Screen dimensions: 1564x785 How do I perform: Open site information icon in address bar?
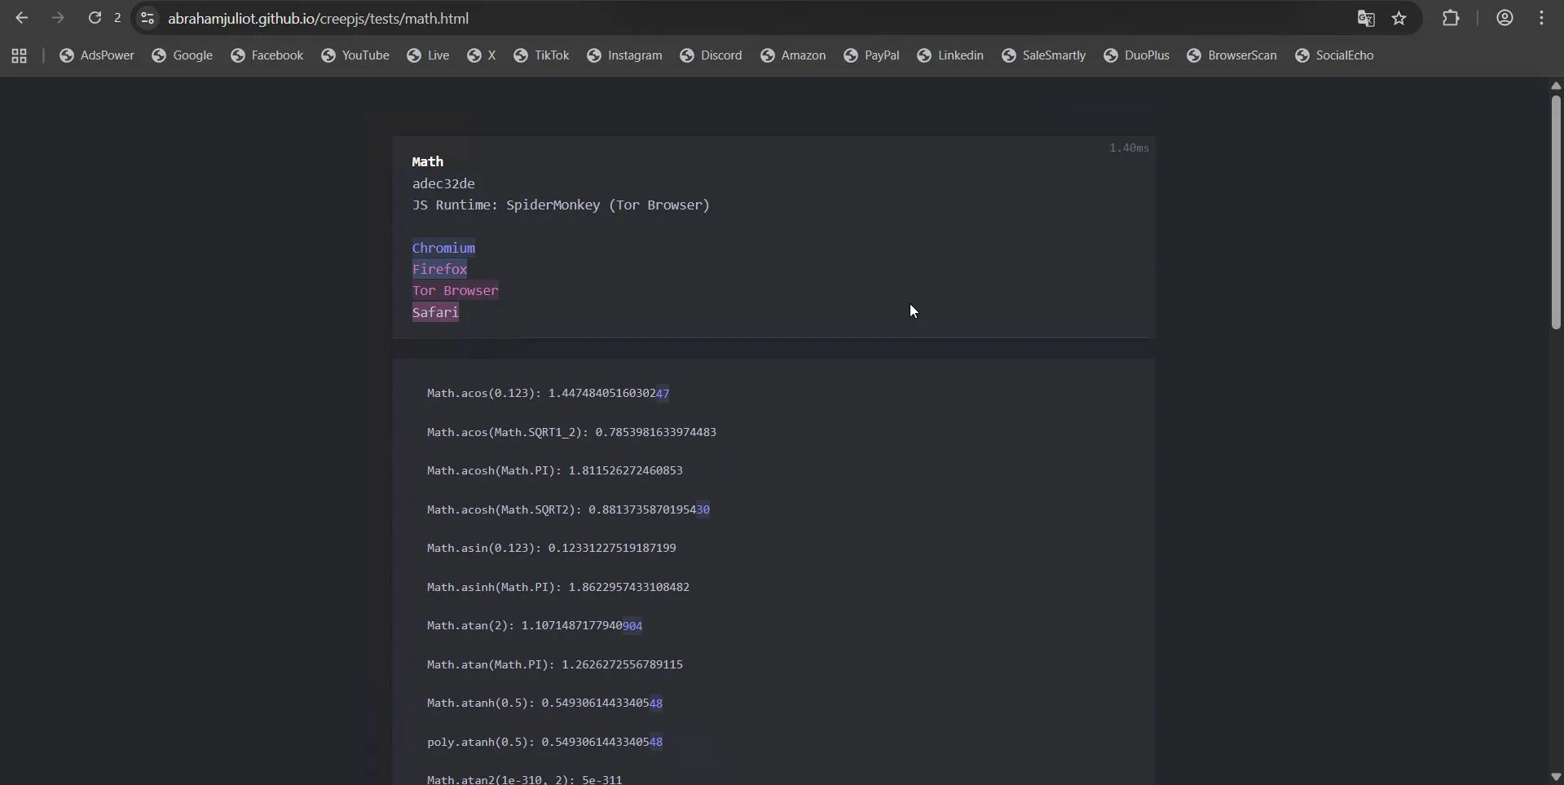click(148, 18)
